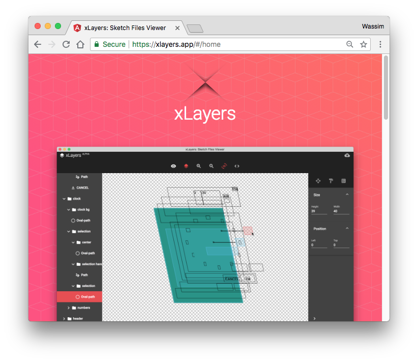Click the zoom in magnifier in xLayers toolbar
The height and width of the screenshot is (362, 418).
pyautogui.click(x=199, y=166)
